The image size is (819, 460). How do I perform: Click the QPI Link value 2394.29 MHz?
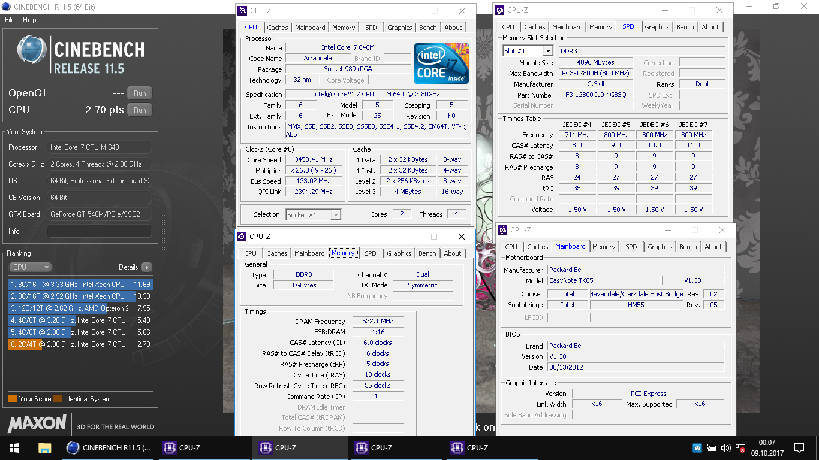point(313,192)
